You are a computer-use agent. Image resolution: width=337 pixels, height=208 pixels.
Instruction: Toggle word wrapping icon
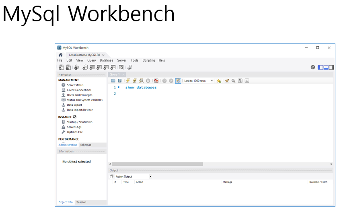click(x=247, y=81)
